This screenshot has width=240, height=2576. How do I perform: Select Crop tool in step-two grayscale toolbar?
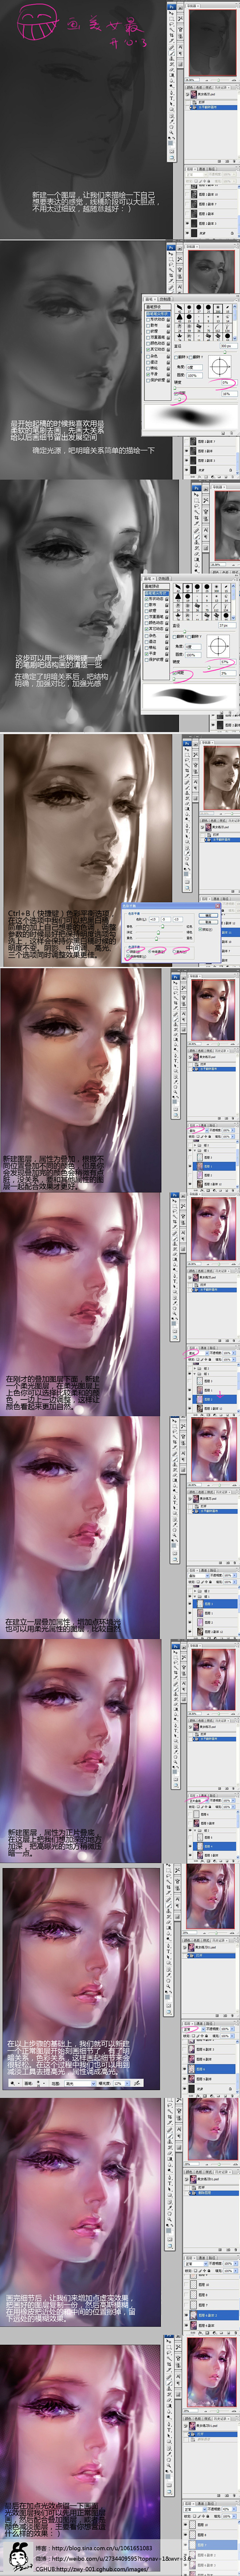pos(171,275)
